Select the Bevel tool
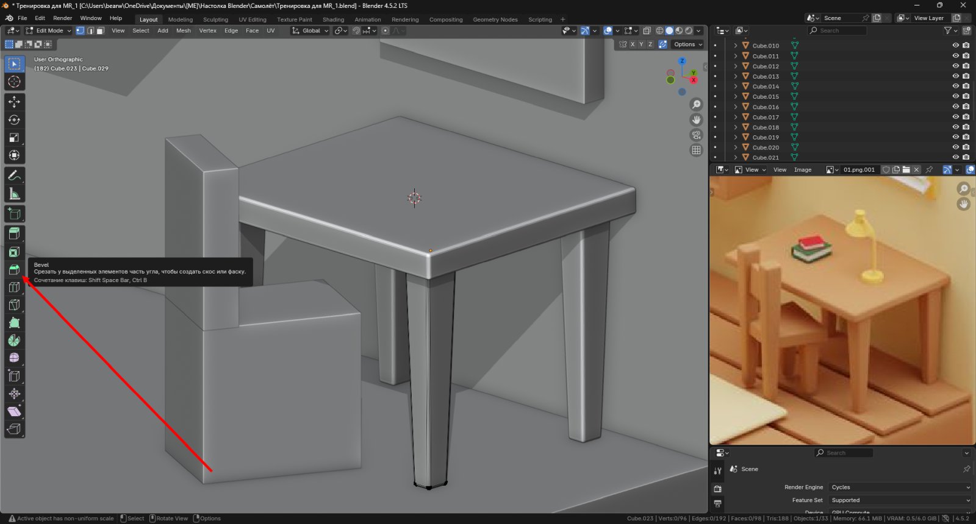Viewport: 976px width, 524px height. click(15, 269)
